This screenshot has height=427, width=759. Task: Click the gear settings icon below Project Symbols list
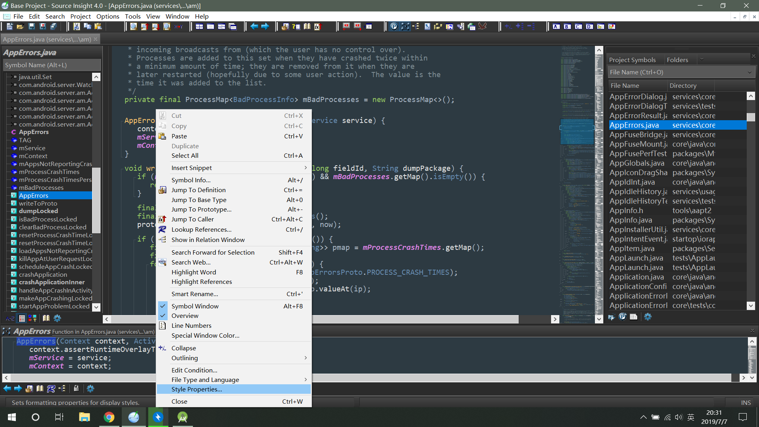pos(648,317)
